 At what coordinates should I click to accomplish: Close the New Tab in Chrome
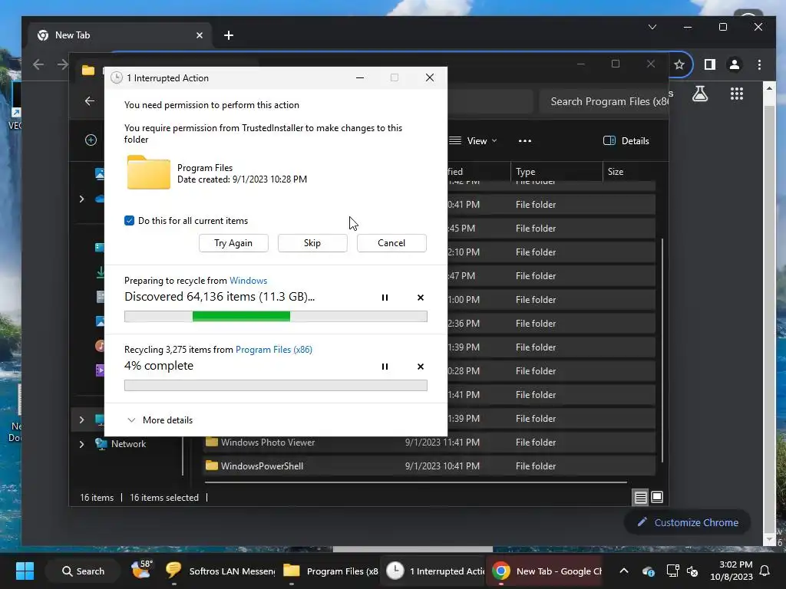pos(200,35)
